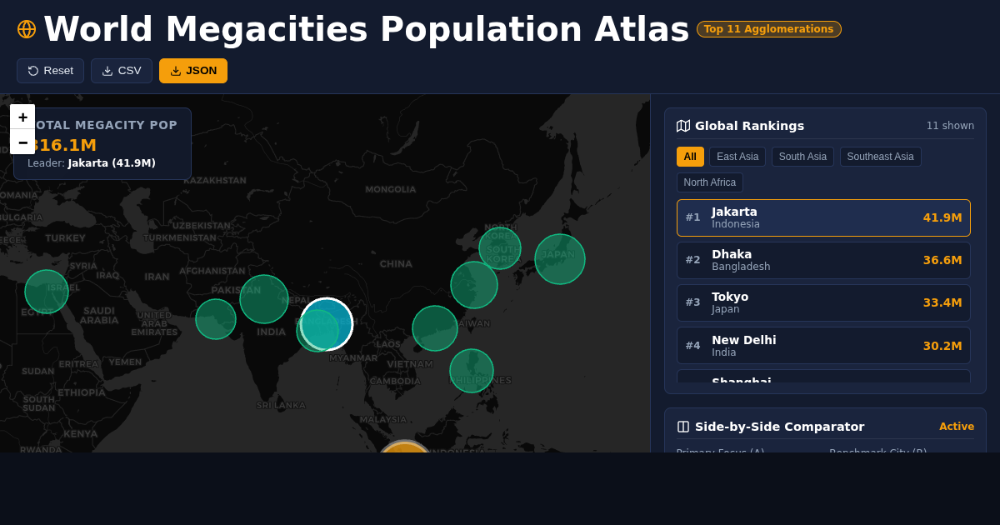Click the Seoul bubble over South Korea
Screen dimensions: 1000x525
point(500,247)
